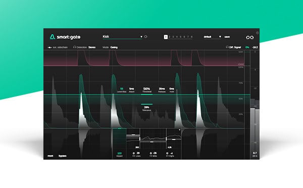Click the Highs value -4
This screenshot has height=188, width=303.
(171, 153)
